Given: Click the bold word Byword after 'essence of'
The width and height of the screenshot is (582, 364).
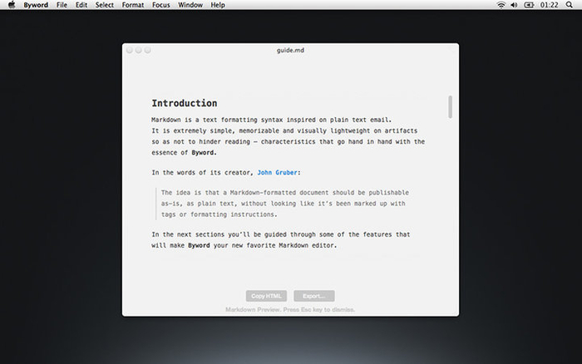Looking at the screenshot, I should tap(203, 153).
